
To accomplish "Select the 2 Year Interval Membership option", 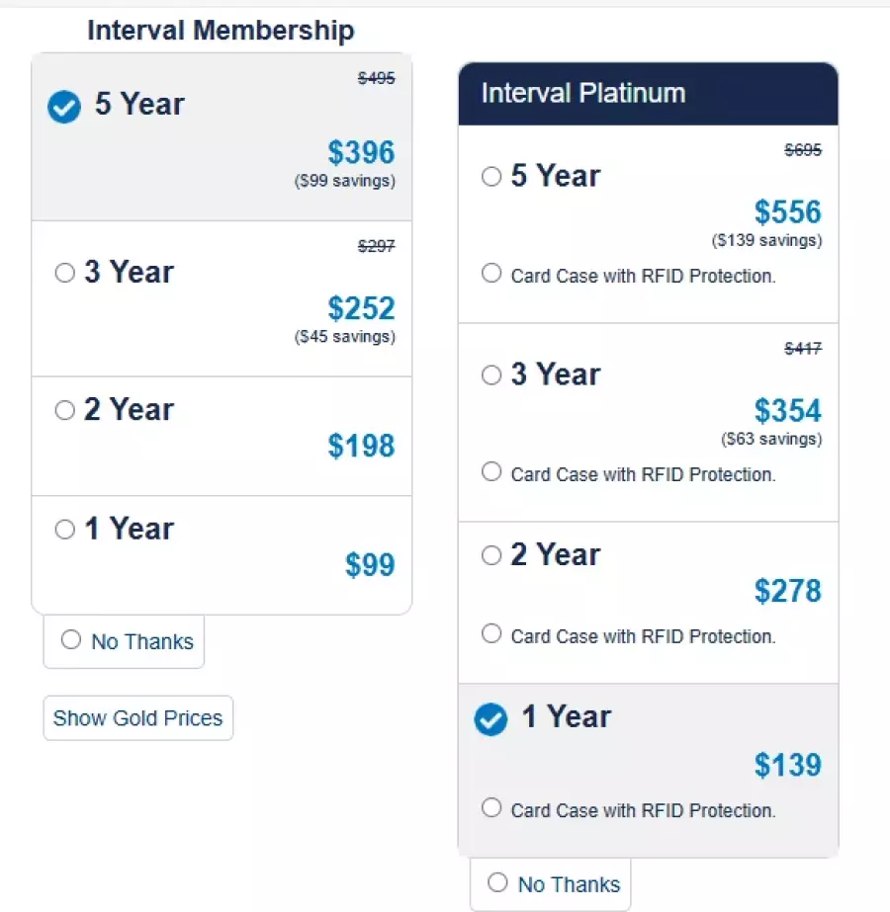I will pyautogui.click(x=65, y=410).
